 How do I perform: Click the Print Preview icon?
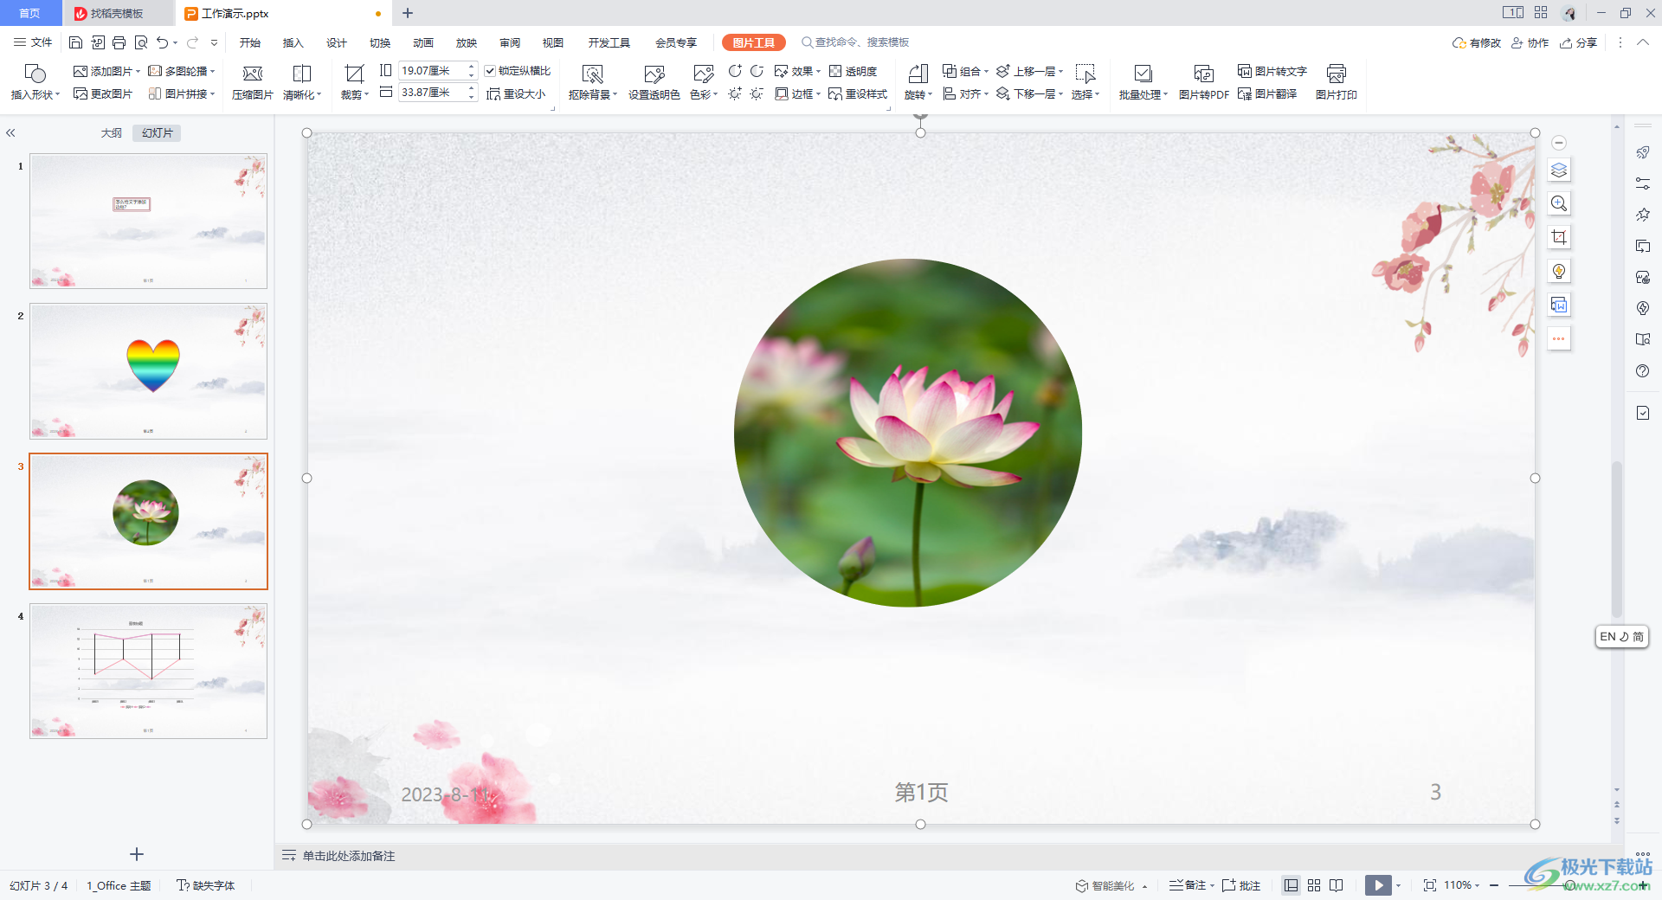click(140, 42)
